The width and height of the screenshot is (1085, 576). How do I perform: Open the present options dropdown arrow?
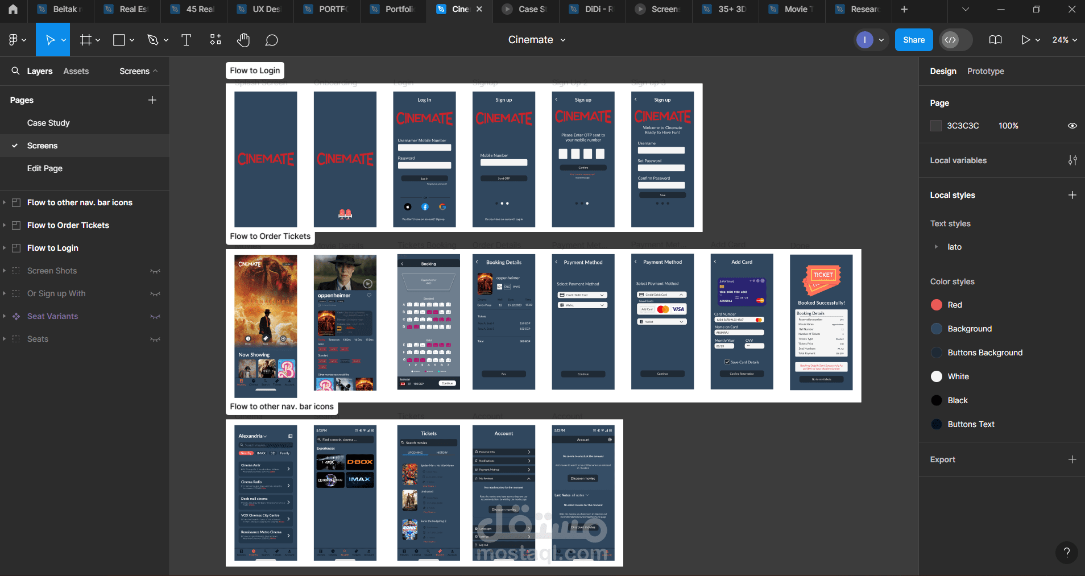(1038, 40)
